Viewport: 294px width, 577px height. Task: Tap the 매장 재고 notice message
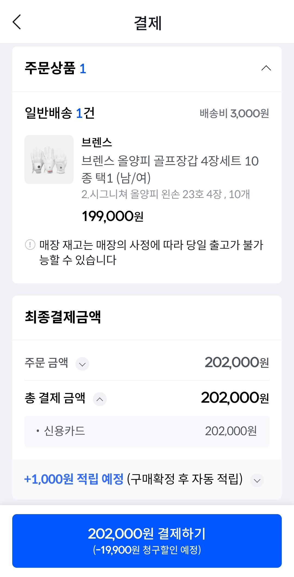click(151, 252)
